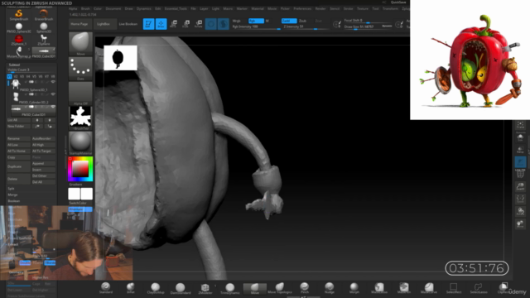530x298 pixels.
Task: Select the Morph brush
Action: (x=354, y=288)
